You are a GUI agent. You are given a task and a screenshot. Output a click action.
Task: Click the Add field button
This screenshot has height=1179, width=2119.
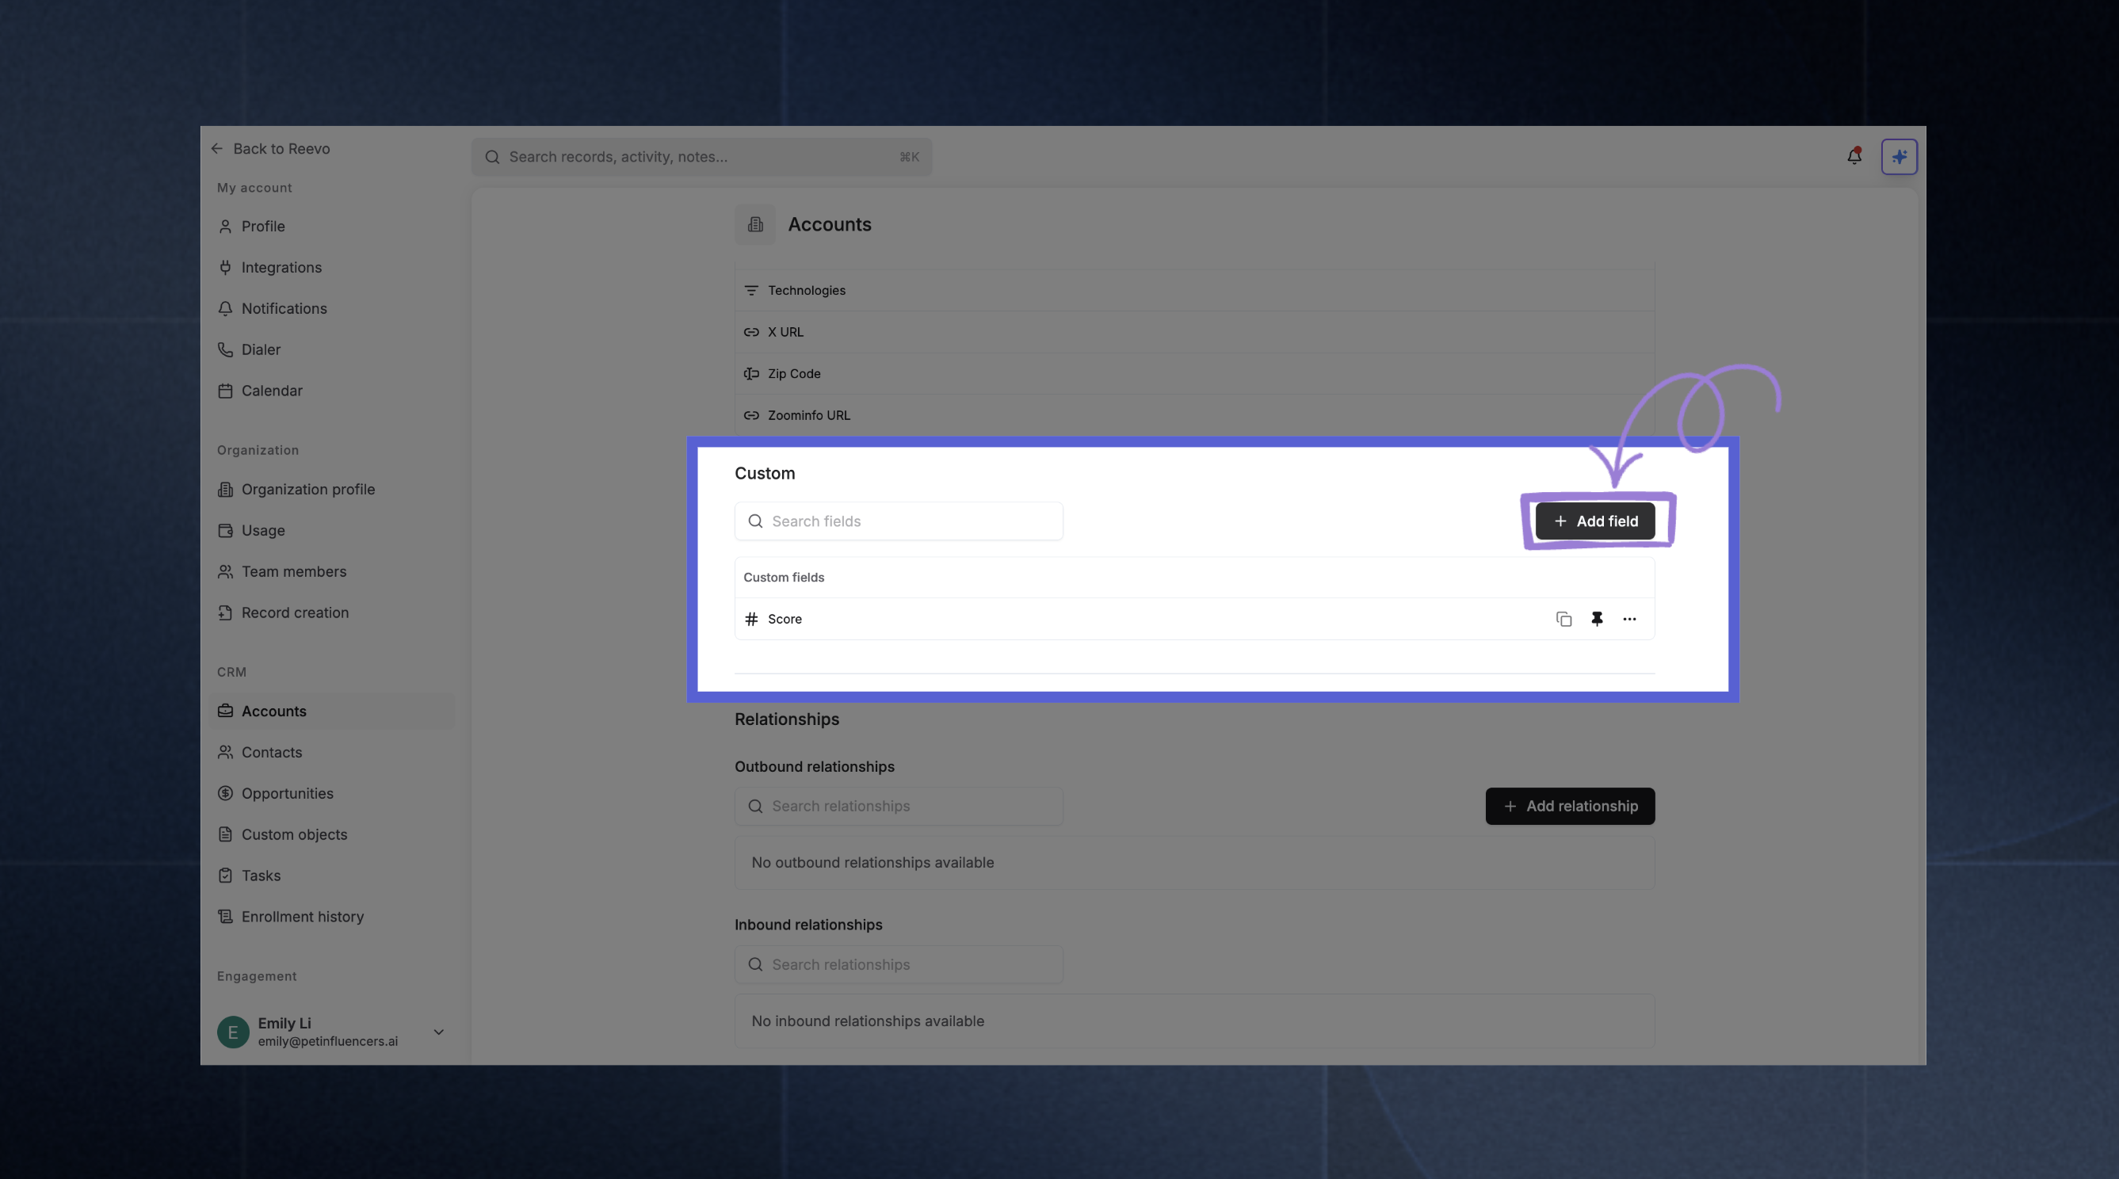(x=1596, y=520)
